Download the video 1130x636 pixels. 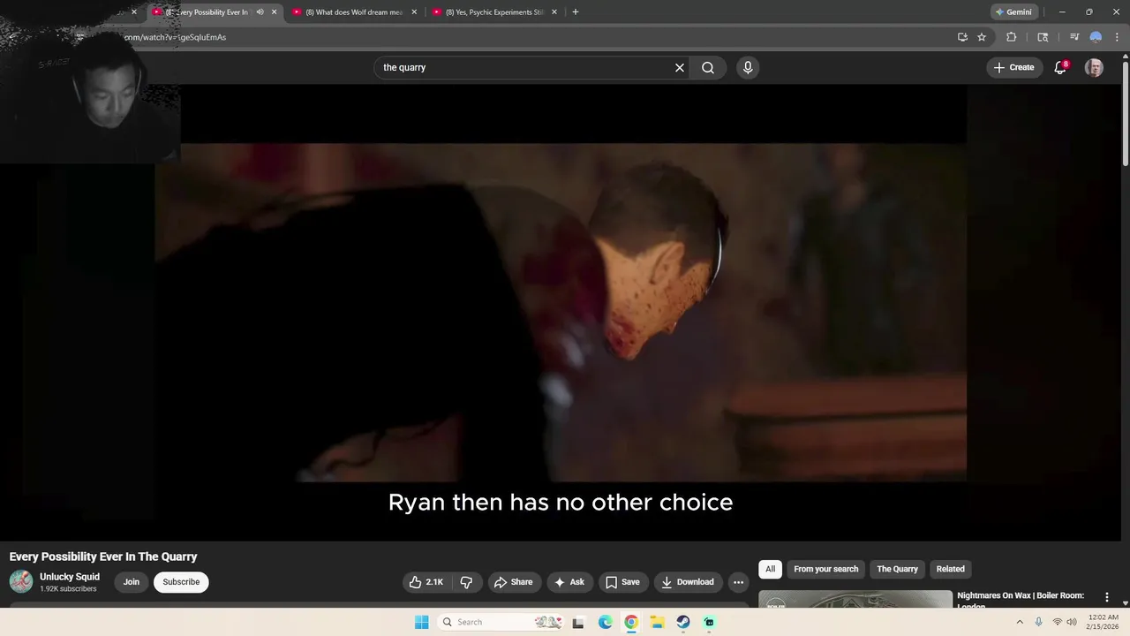[x=688, y=582]
